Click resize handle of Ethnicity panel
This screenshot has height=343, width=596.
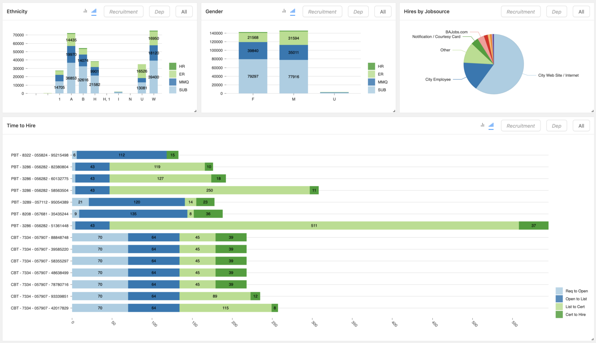click(195, 111)
